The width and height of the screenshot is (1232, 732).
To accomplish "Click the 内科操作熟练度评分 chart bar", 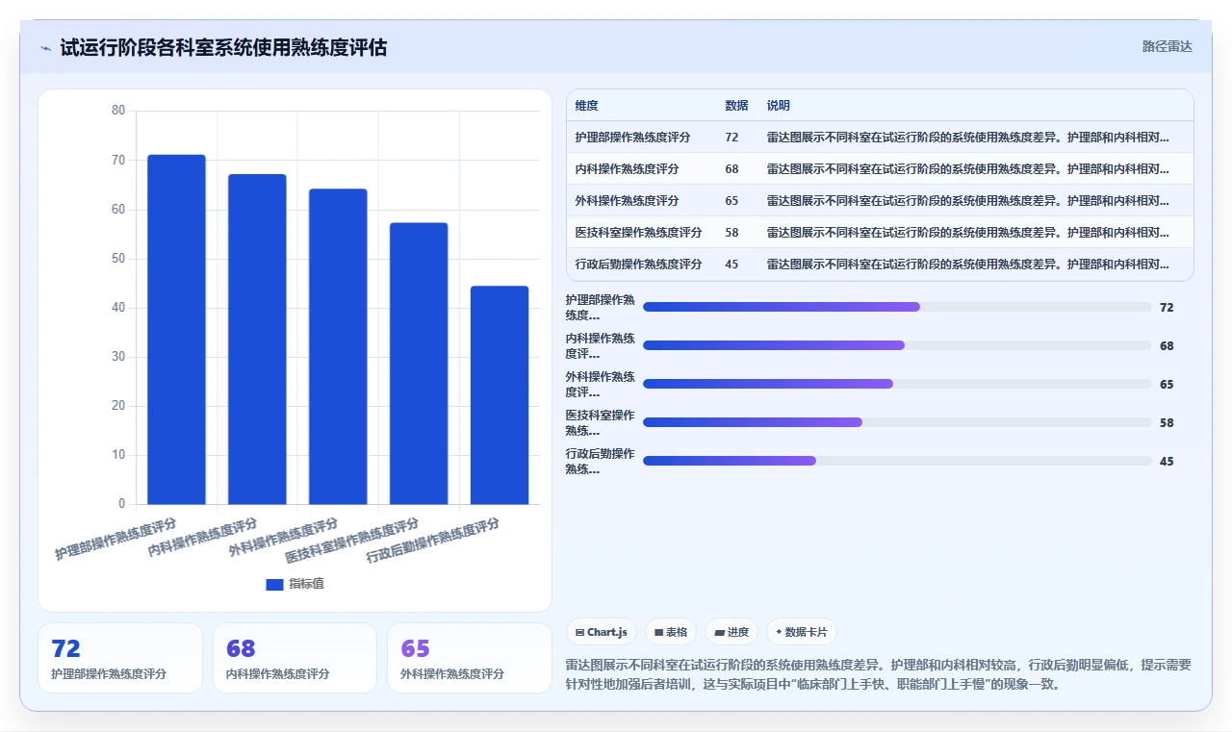I will (257, 339).
